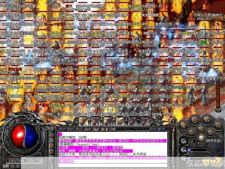
Task: Click the mountain-shaped chat toolbar icon
Action: coord(62,129)
